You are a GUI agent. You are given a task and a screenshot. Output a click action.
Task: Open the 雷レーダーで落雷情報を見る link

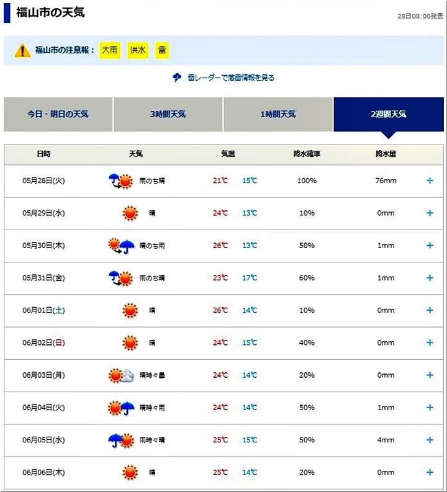pos(230,78)
